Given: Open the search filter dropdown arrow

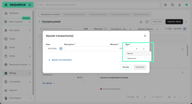Looking at the screenshot, I should 42,5.
